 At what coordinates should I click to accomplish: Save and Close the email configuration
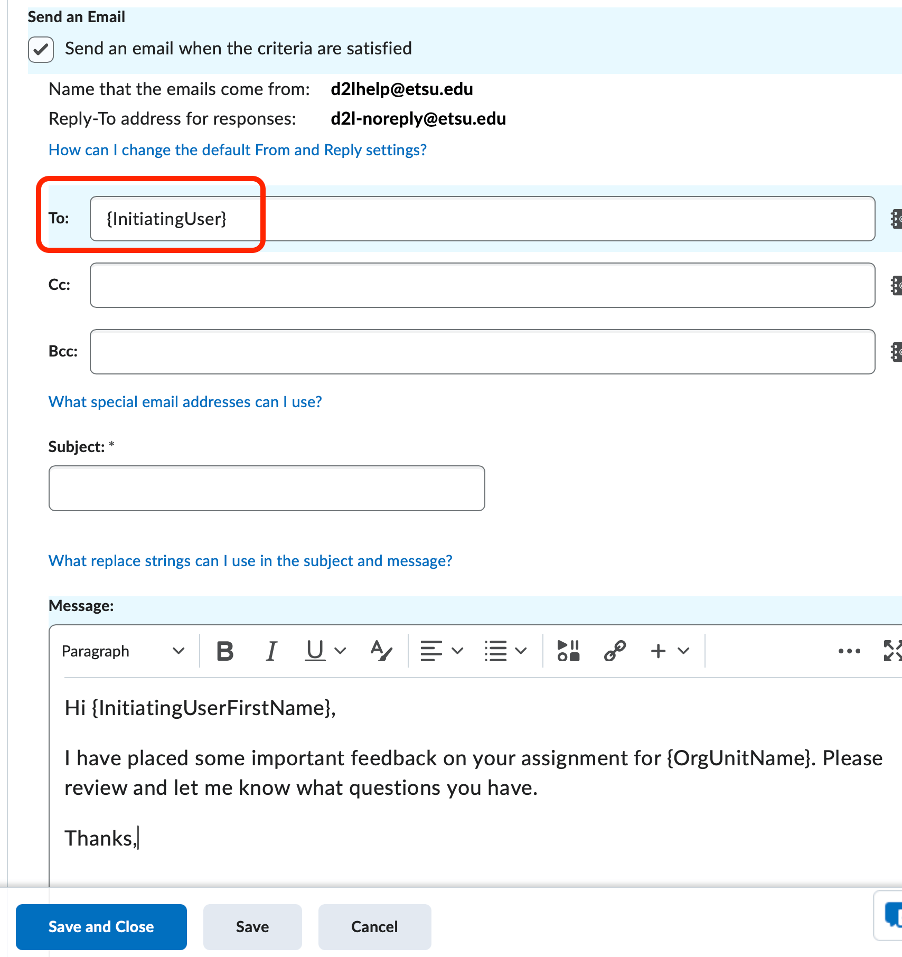coord(101,927)
